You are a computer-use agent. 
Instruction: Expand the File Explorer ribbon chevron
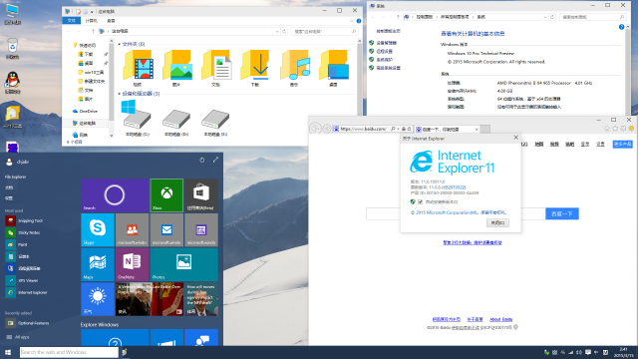(351, 21)
